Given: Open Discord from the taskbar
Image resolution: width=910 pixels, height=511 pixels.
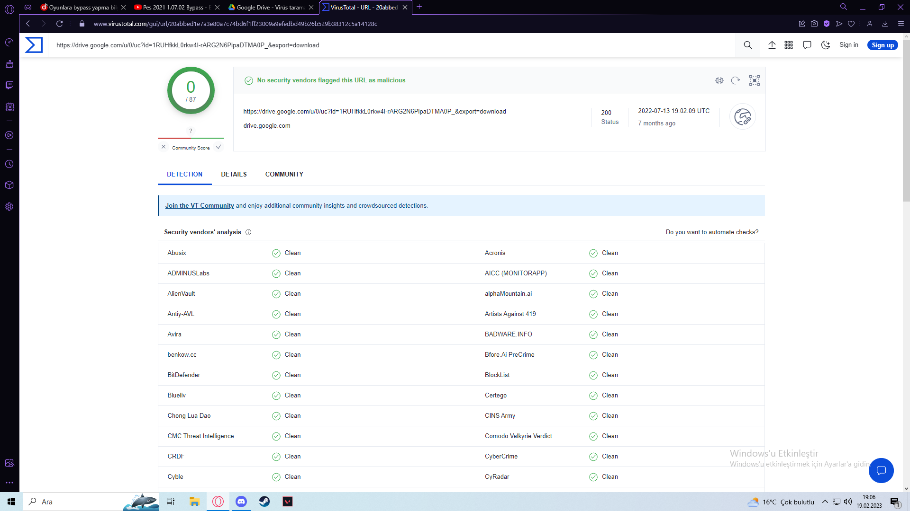Looking at the screenshot, I should tap(241, 502).
